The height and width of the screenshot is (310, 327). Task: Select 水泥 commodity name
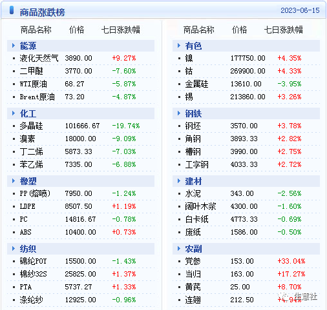coord(193,193)
